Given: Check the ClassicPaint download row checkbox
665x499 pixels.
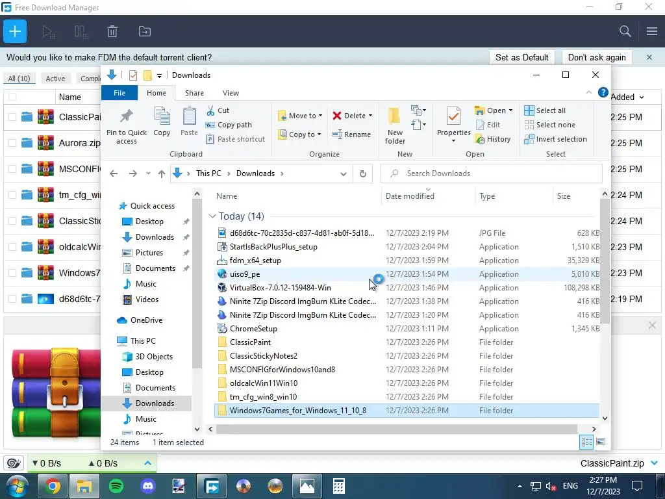Looking at the screenshot, I should pos(12,117).
